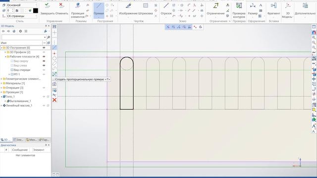Toggle visibility of РП 1 workplane

[x=44, y=74]
